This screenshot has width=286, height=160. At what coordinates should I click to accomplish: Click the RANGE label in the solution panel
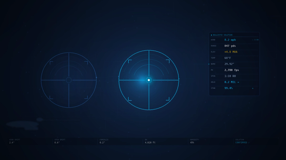pyautogui.click(x=213, y=46)
